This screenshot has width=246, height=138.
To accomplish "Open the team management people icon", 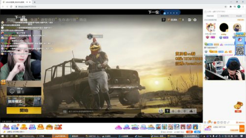I will tap(191, 111).
